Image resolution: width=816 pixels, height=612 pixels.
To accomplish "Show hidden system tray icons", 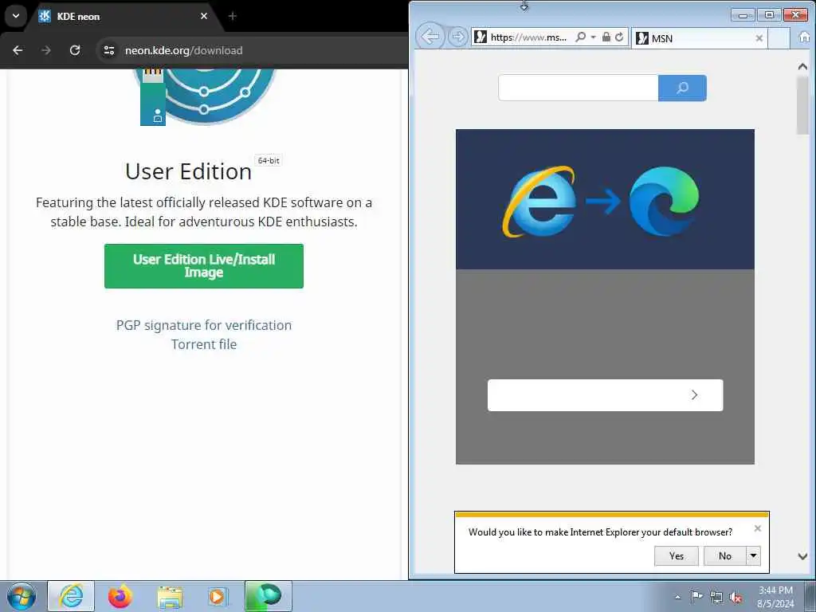I will tap(677, 597).
